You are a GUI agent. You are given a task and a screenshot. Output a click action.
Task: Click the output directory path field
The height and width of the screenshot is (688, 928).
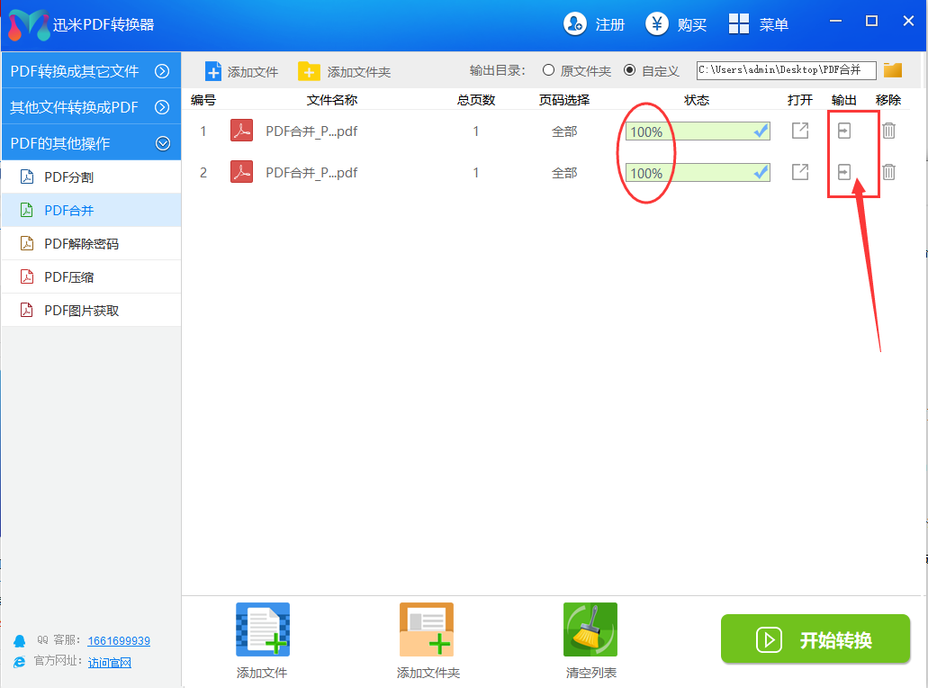click(x=785, y=70)
